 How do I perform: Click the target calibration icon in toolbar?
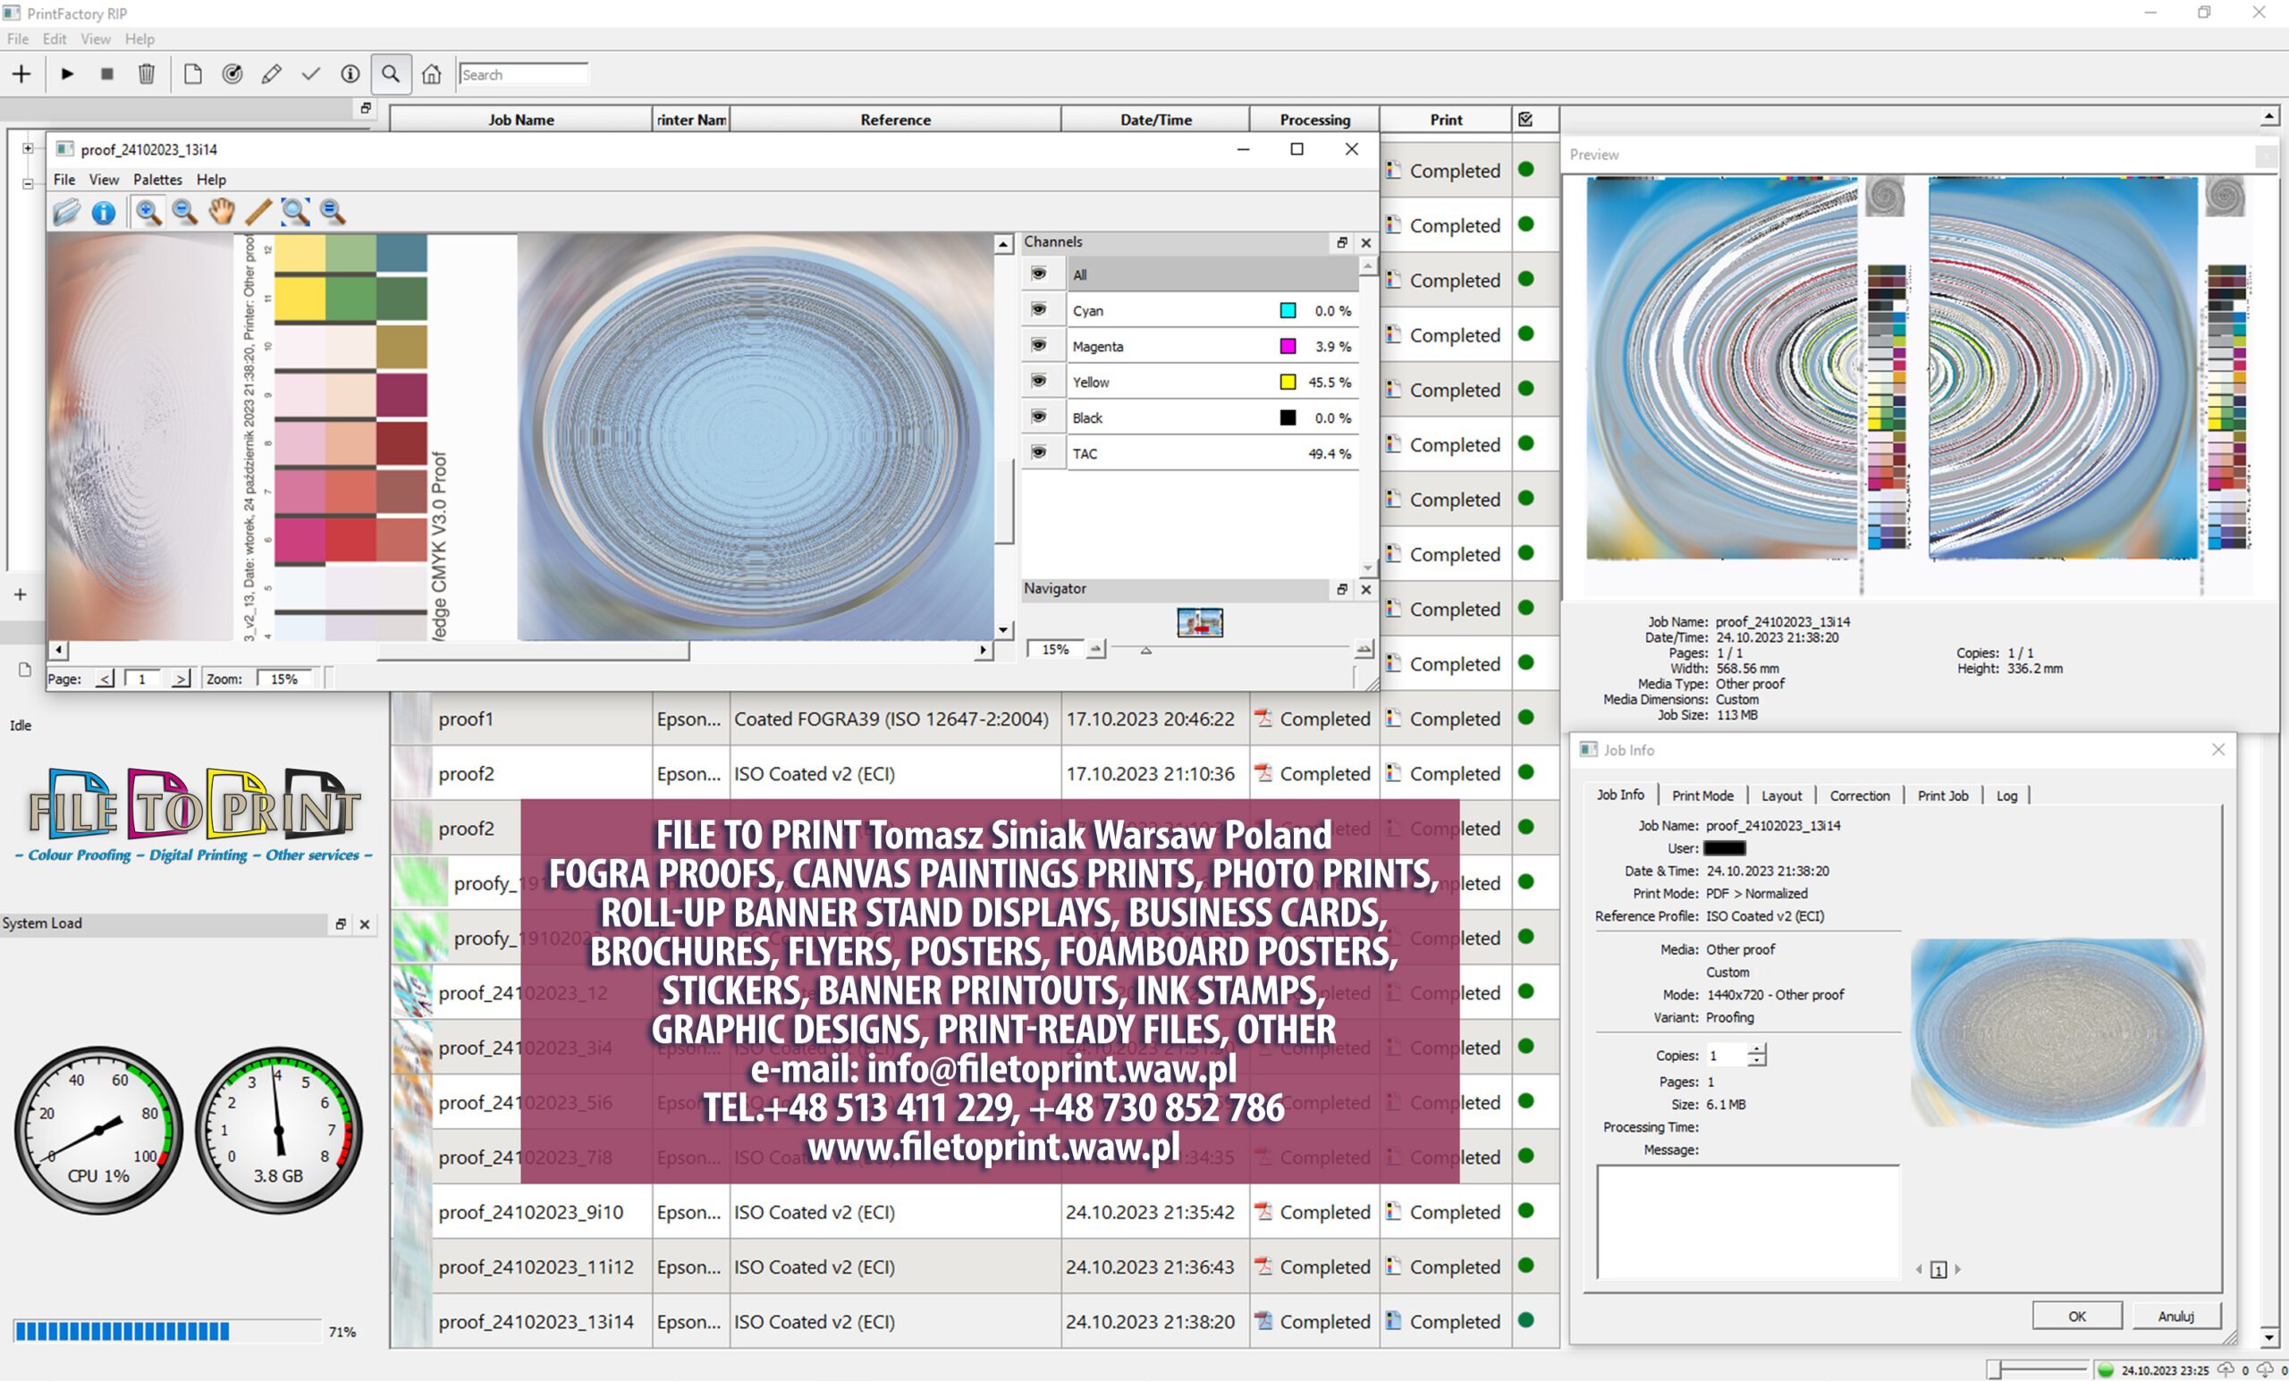(x=232, y=74)
